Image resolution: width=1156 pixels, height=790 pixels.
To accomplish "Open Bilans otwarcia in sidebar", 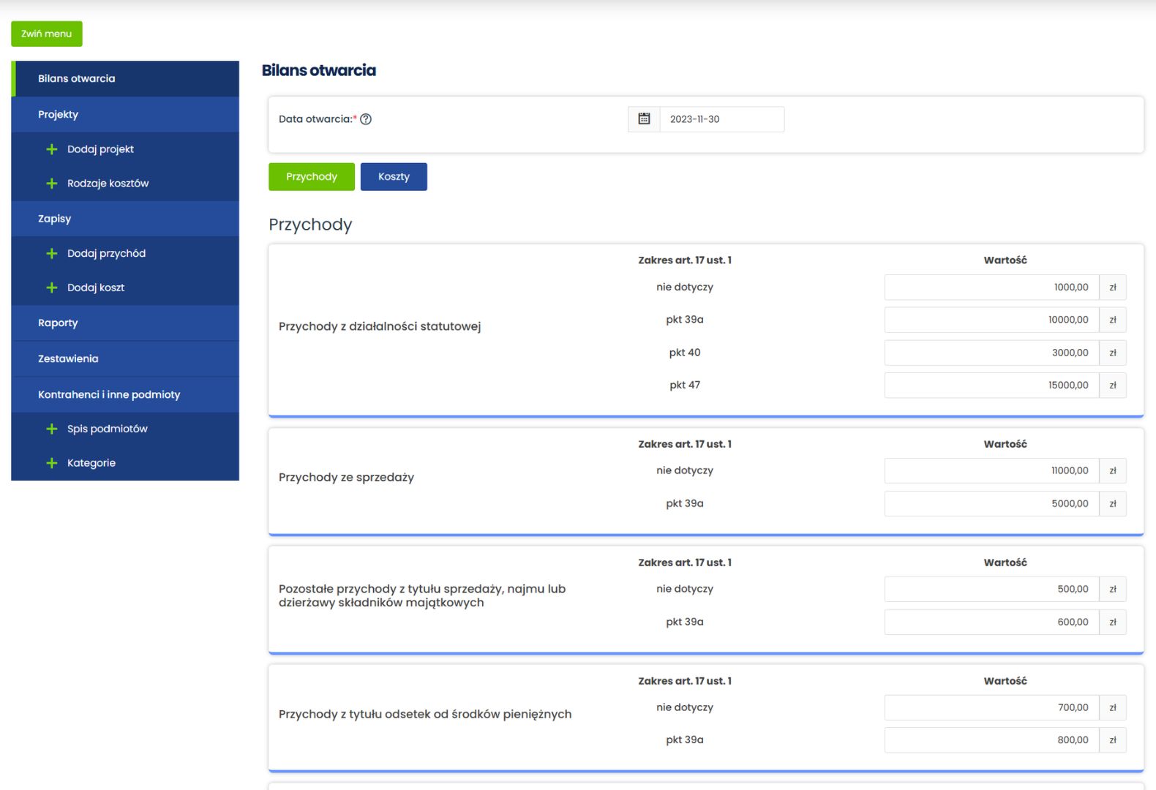I will click(x=77, y=79).
